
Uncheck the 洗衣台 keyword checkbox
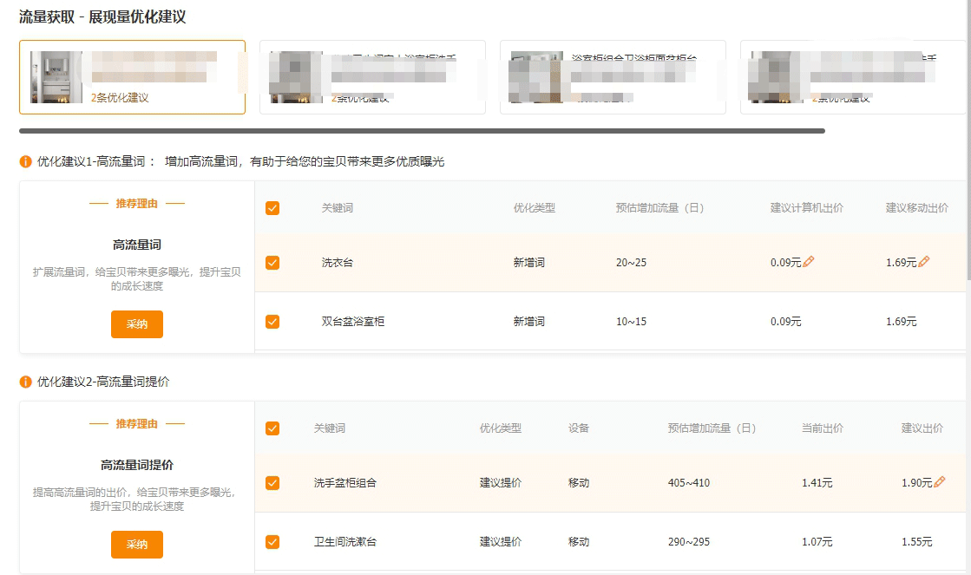[272, 263]
